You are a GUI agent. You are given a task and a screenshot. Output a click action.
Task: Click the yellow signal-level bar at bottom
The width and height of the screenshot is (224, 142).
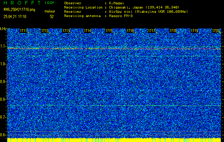click(x=114, y=140)
